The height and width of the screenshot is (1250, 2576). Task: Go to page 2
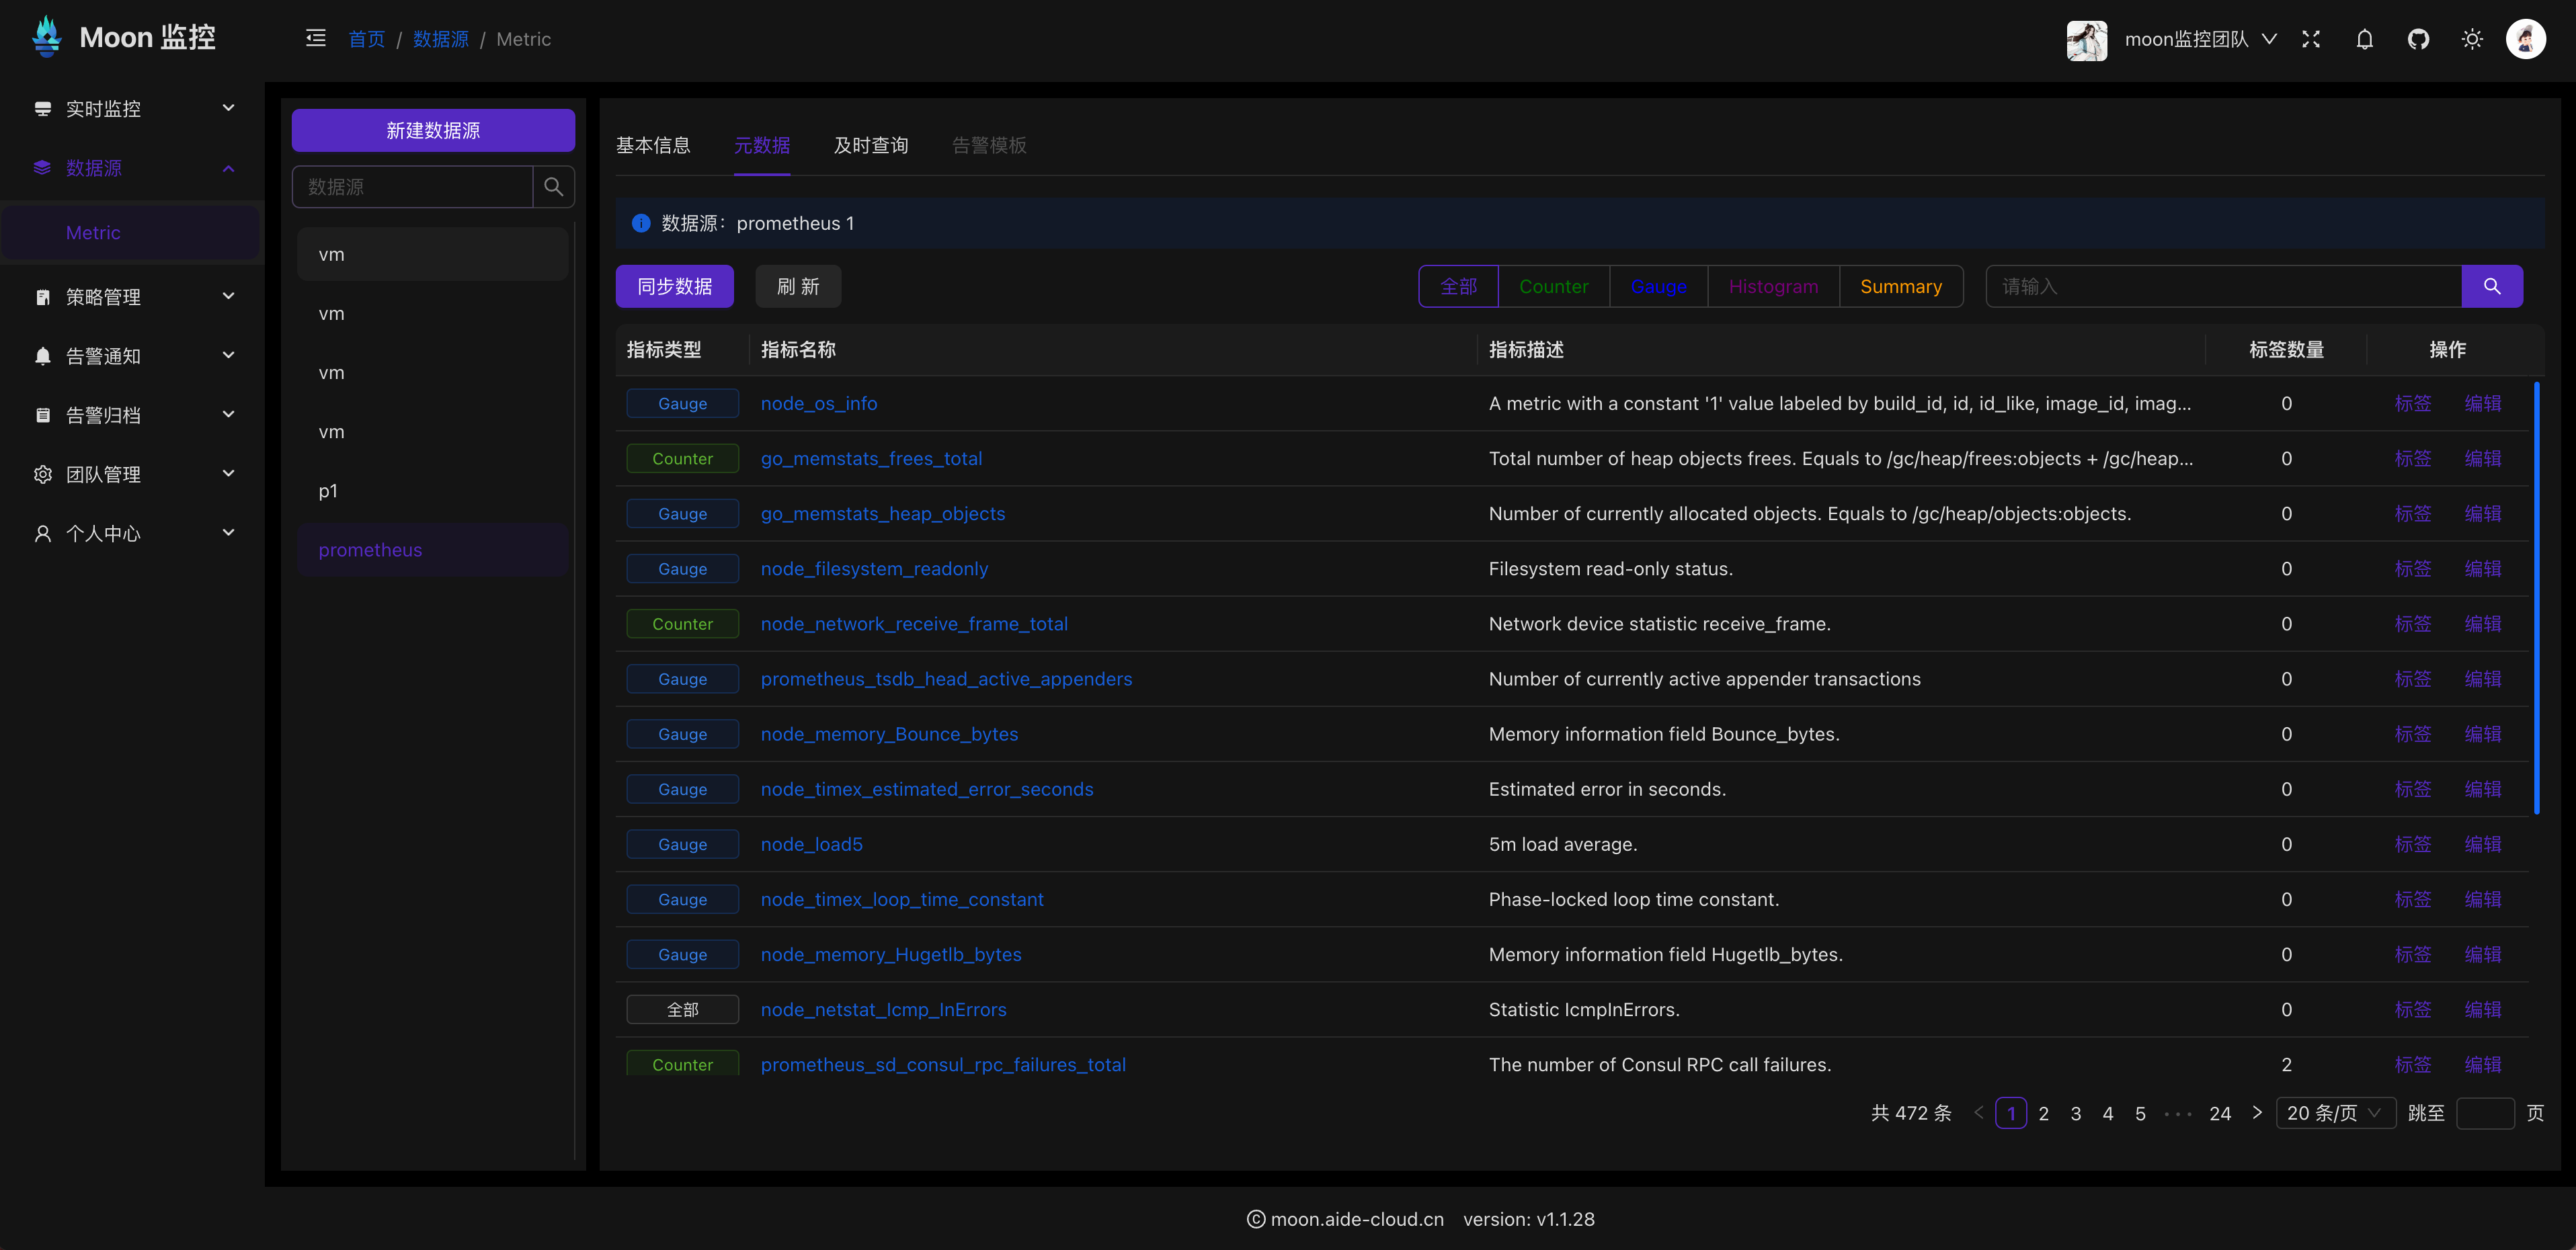pos(2043,1113)
